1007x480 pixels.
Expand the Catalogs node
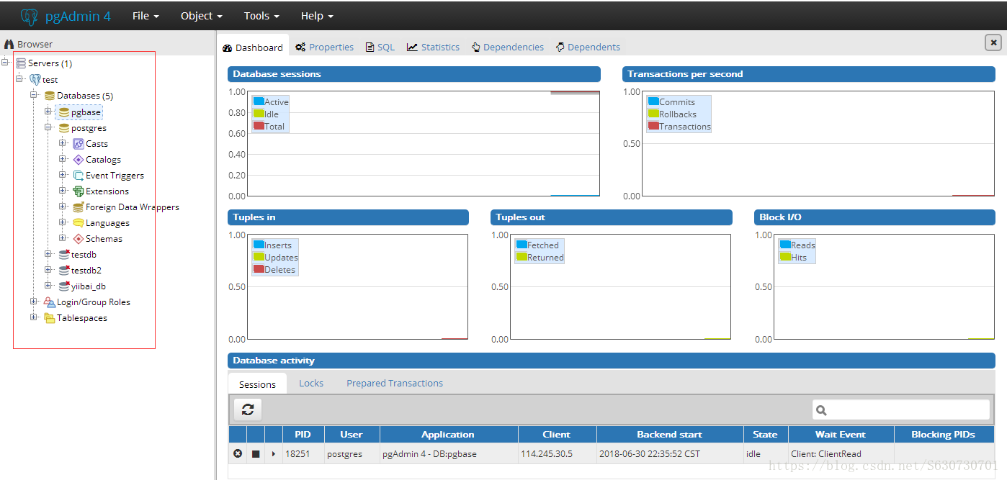[x=63, y=158]
